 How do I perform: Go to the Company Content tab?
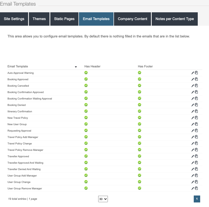(x=132, y=19)
